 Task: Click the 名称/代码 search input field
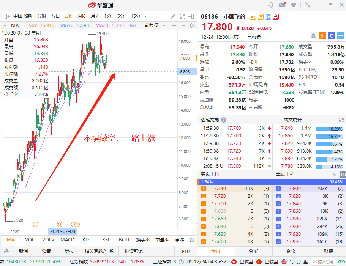323,262
